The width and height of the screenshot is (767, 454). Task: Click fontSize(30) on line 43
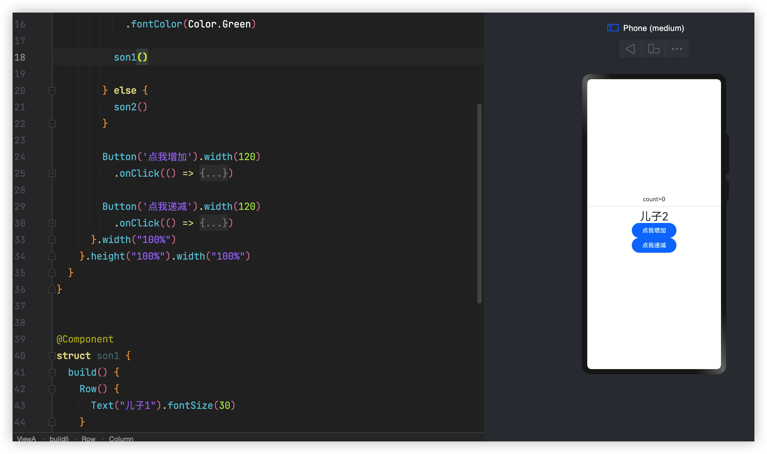201,405
